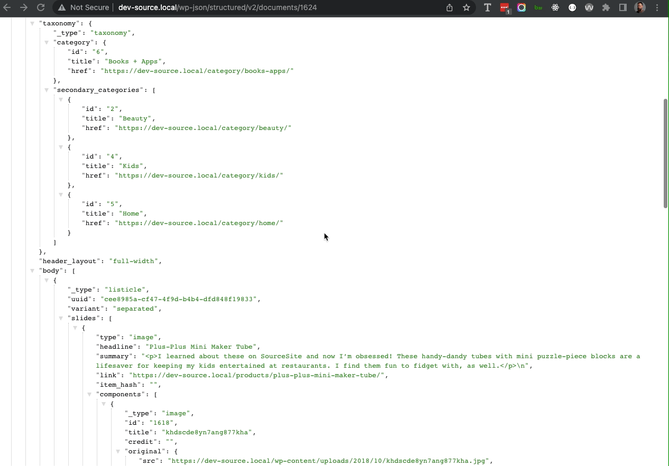The height and width of the screenshot is (466, 669).
Task: Reload the page with the refresh icon
Action: tap(41, 7)
